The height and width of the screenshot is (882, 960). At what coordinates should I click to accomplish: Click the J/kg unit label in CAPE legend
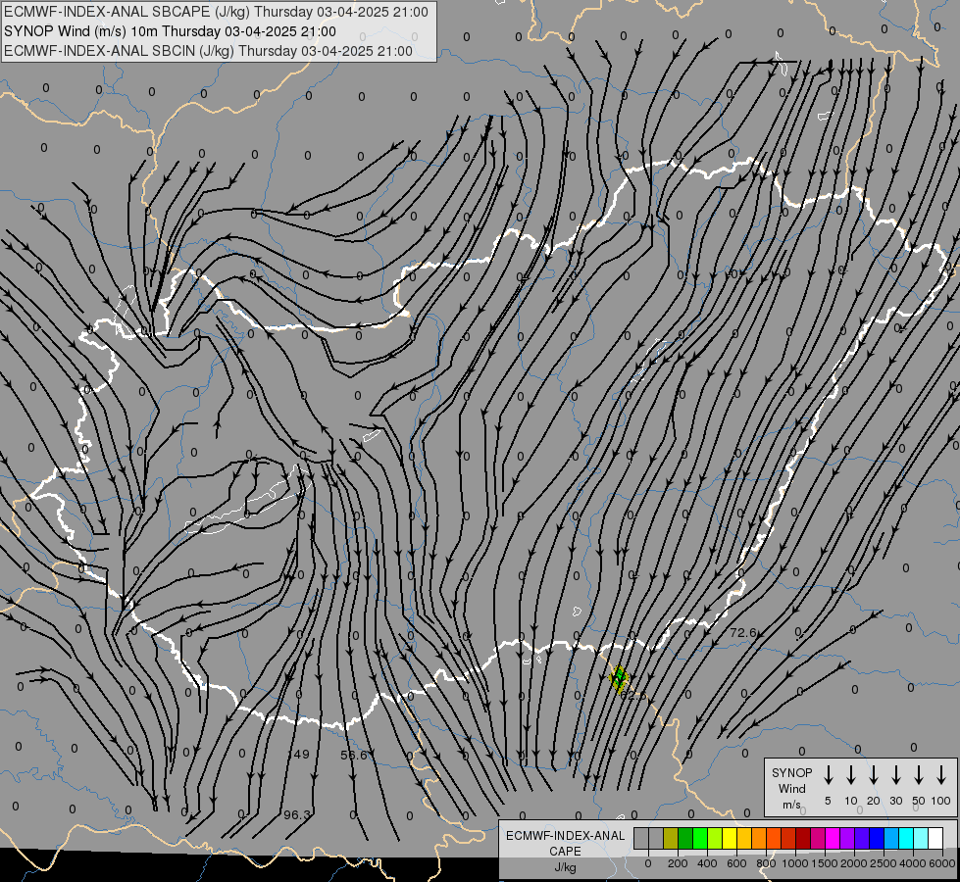pos(565,867)
